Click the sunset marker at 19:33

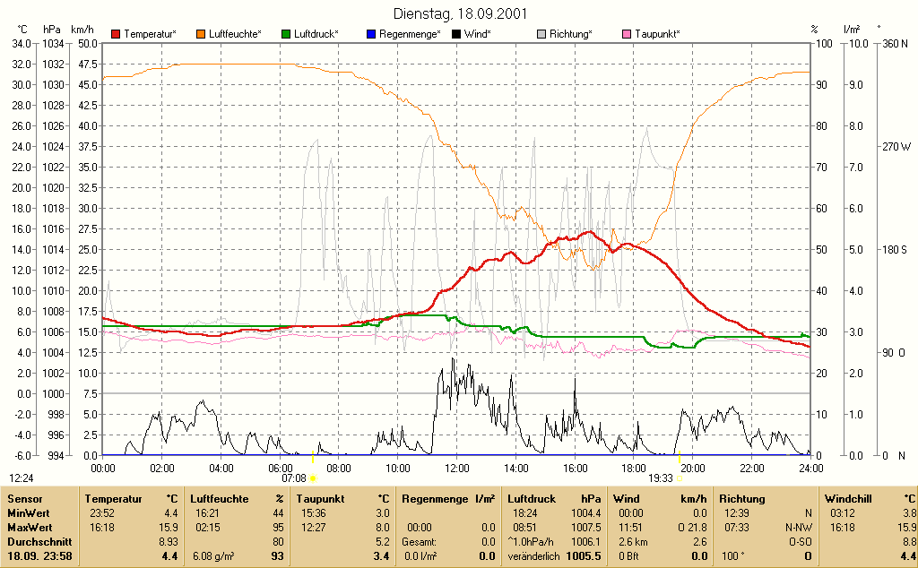[x=680, y=478]
